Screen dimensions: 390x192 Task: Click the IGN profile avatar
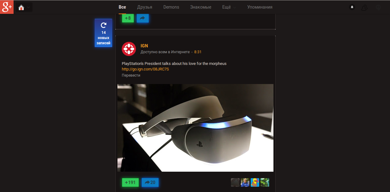(x=129, y=49)
